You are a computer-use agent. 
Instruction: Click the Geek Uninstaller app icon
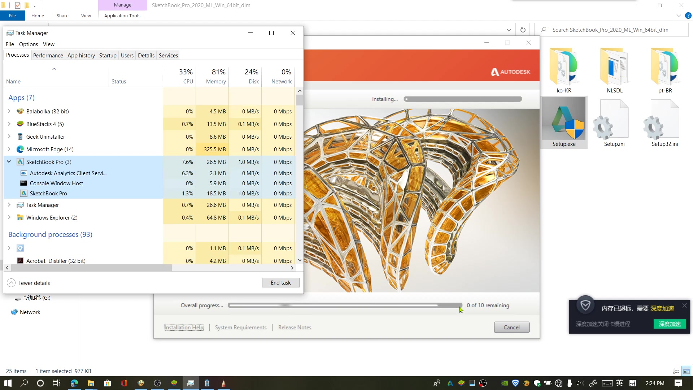click(20, 136)
